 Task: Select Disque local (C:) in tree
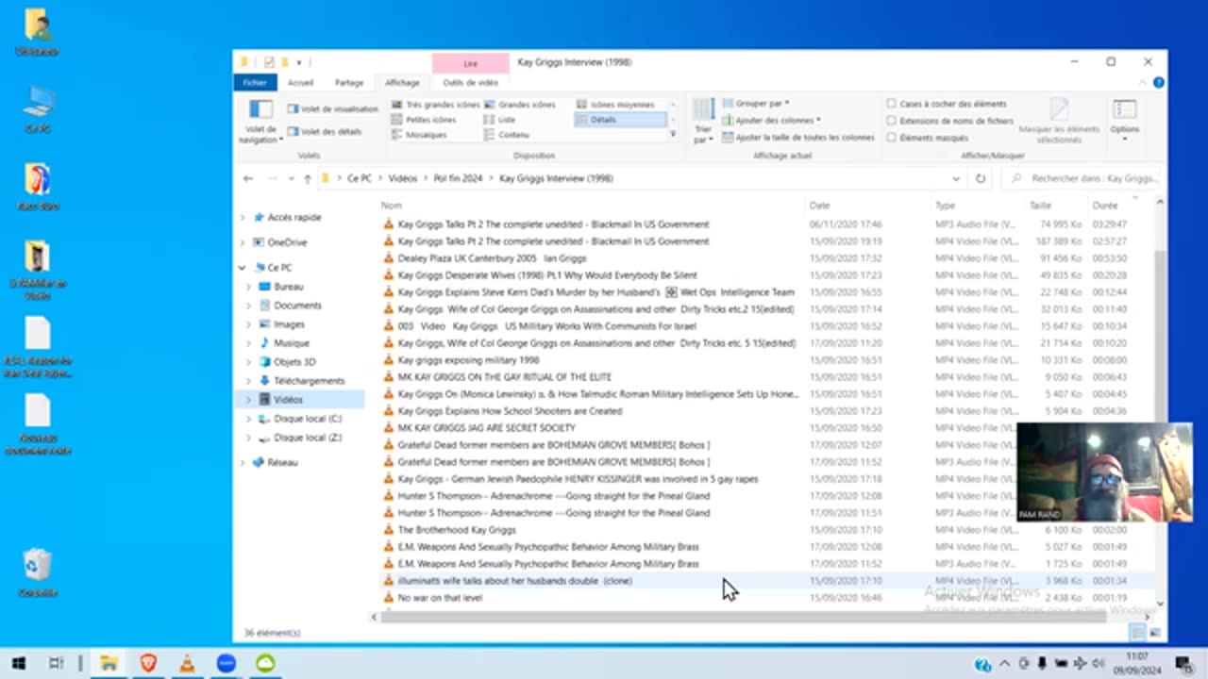pyautogui.click(x=307, y=419)
